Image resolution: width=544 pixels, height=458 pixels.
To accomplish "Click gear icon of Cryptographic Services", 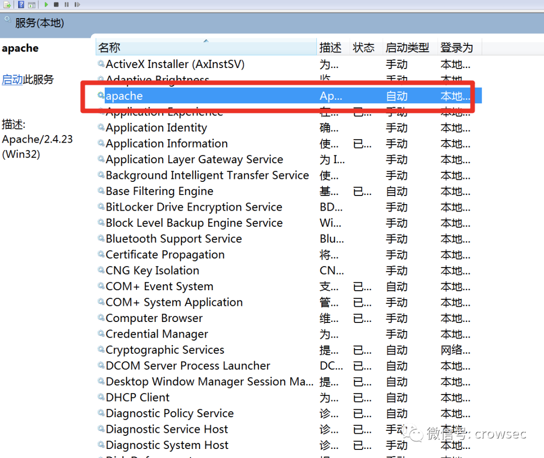I will pyautogui.click(x=101, y=349).
